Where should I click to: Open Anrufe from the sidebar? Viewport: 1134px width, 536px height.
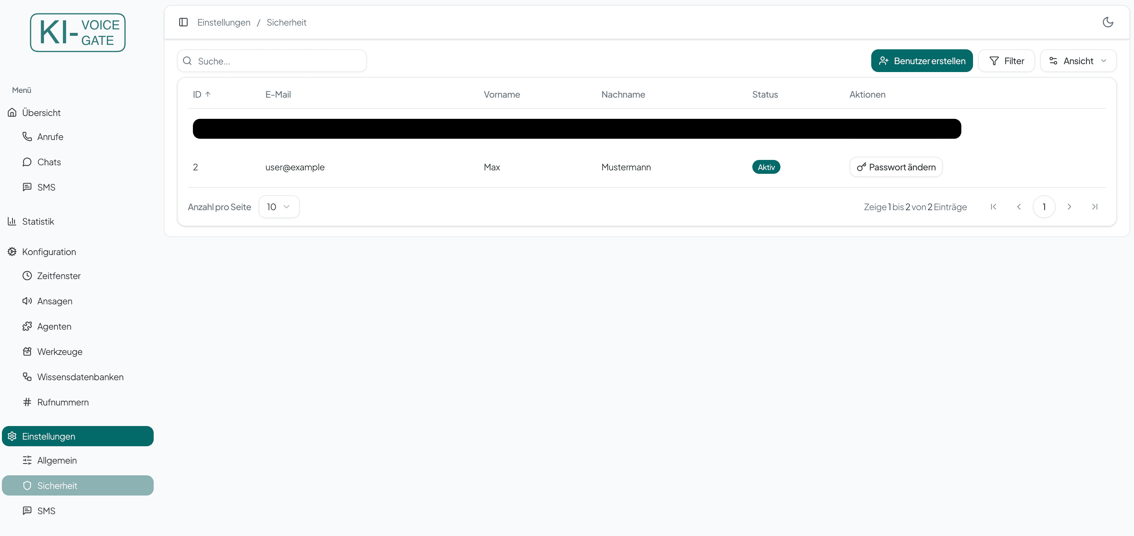50,137
